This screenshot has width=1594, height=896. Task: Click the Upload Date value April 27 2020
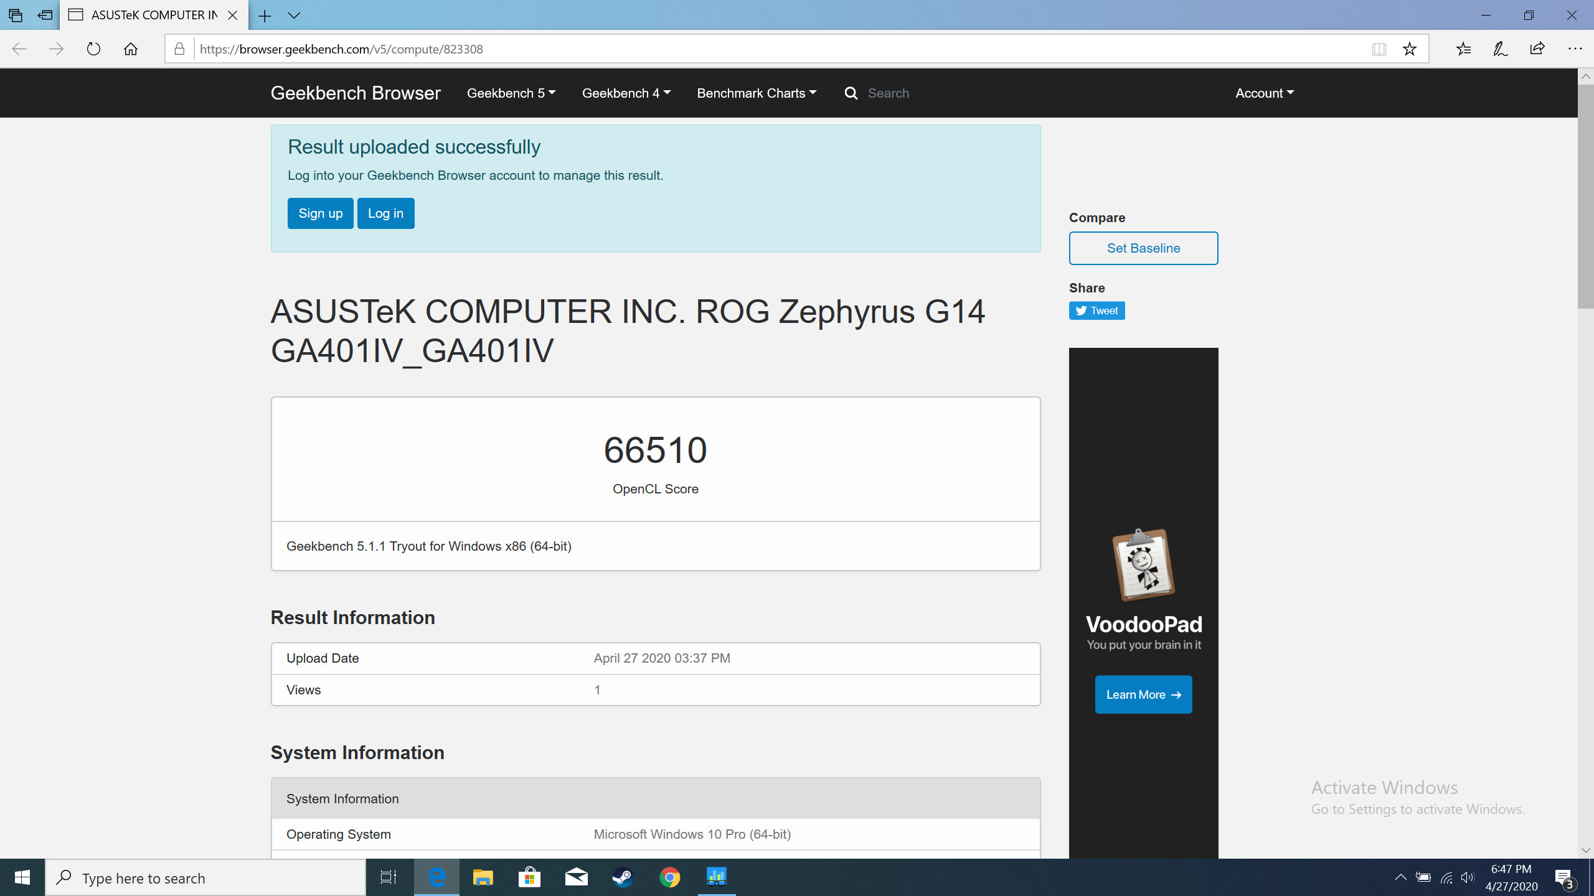(662, 658)
